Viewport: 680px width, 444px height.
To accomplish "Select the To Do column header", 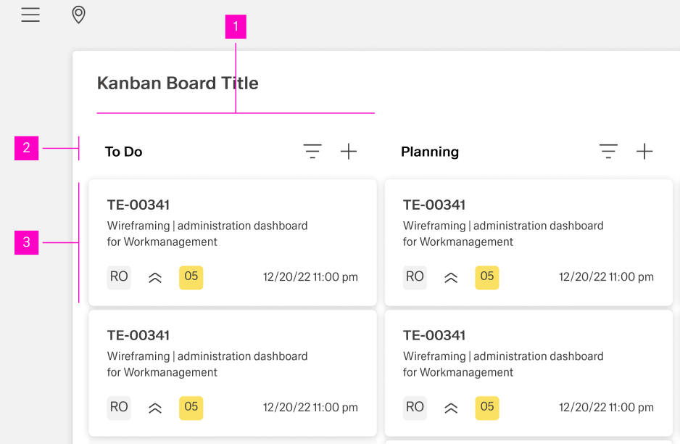I will click(x=123, y=152).
